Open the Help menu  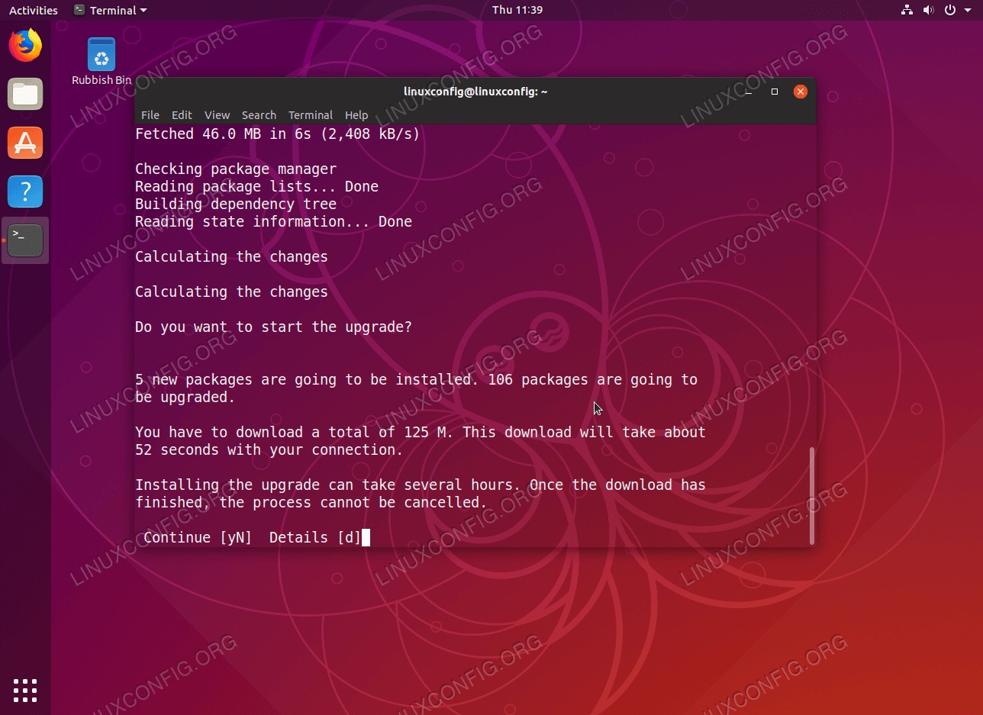356,115
